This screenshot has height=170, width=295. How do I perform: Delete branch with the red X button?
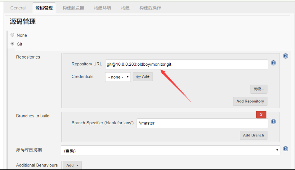tap(261, 115)
